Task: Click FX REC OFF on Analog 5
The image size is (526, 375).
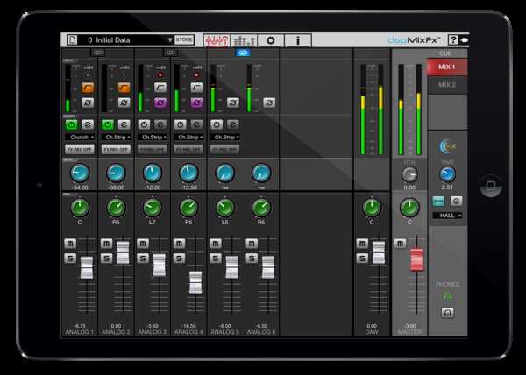Action: [x=224, y=150]
